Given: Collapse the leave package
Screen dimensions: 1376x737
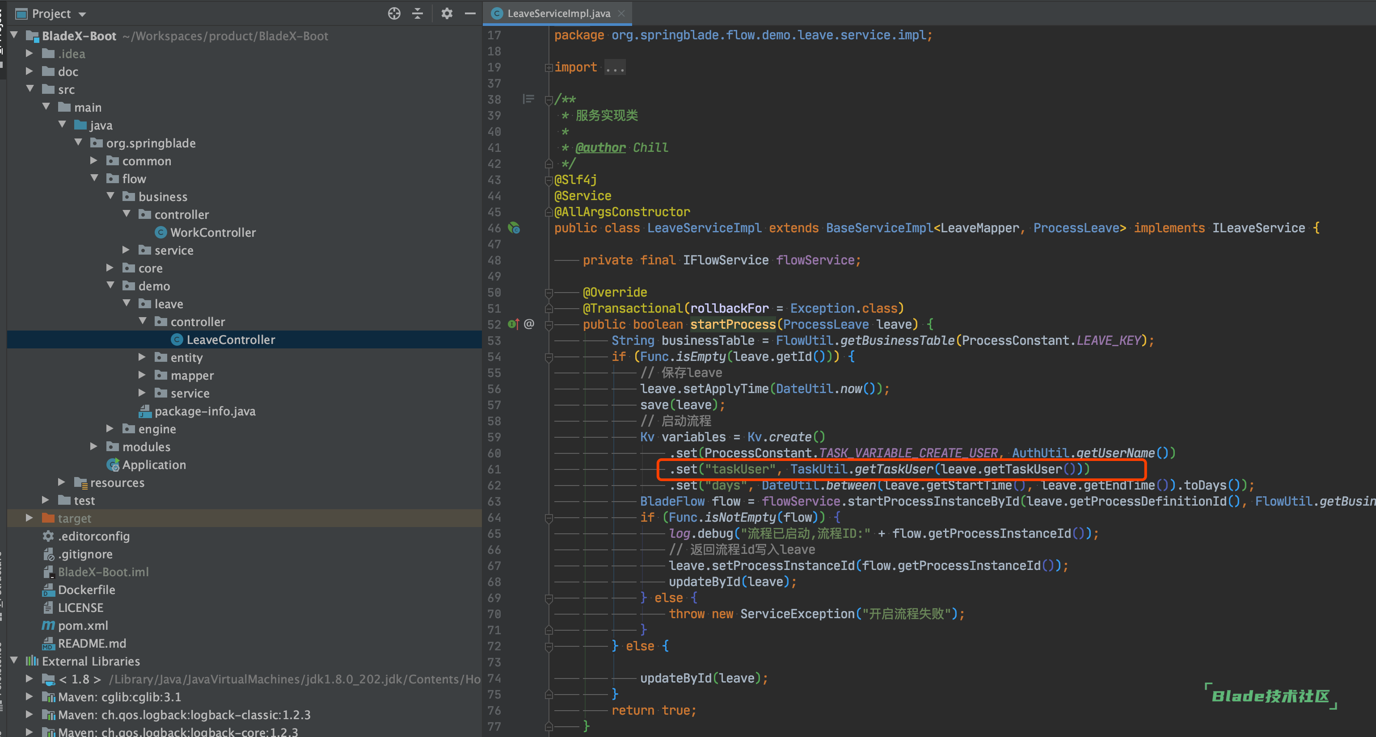Looking at the screenshot, I should pos(126,303).
